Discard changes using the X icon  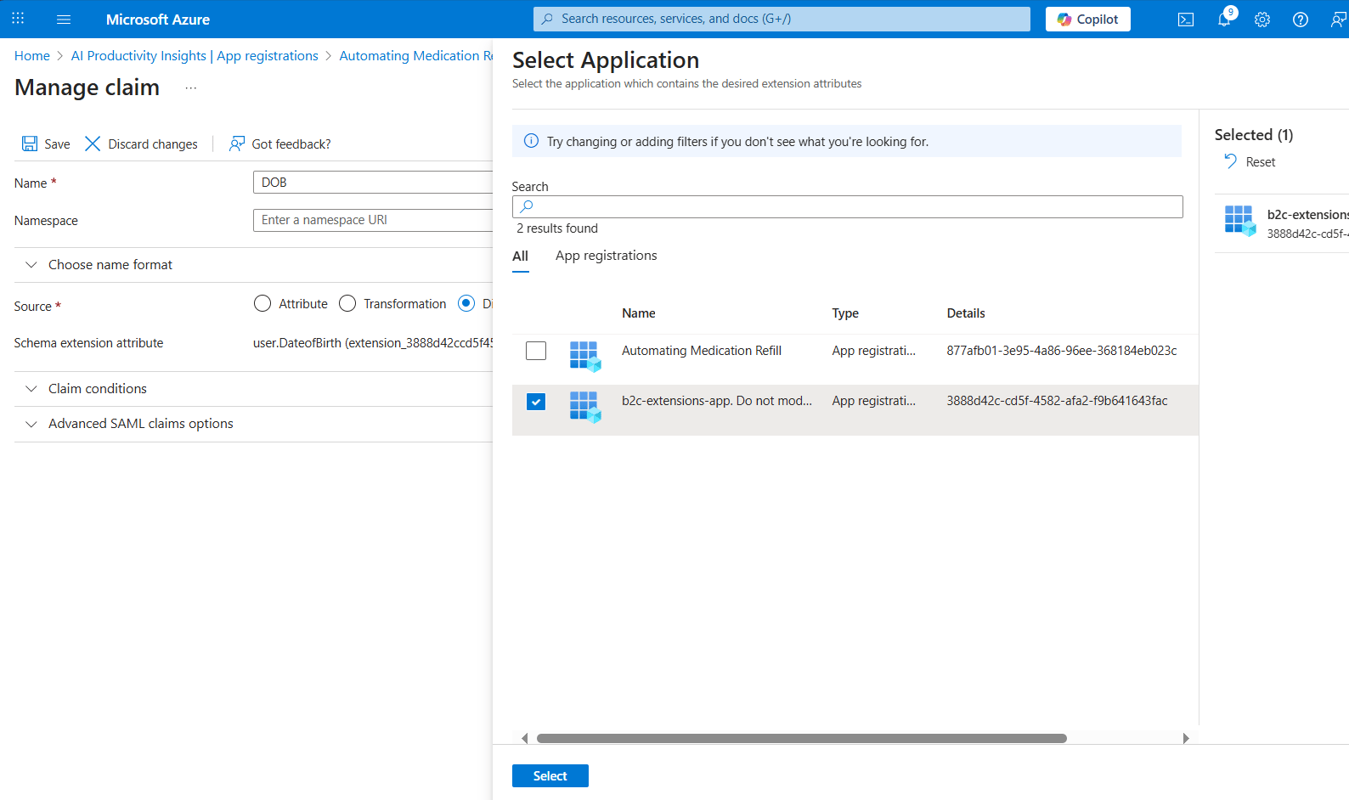click(x=93, y=144)
